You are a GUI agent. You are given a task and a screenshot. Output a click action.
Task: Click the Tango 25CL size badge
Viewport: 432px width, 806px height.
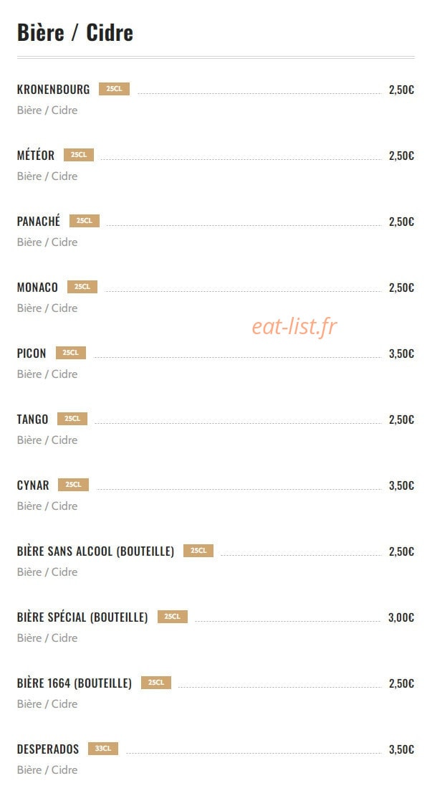(72, 419)
